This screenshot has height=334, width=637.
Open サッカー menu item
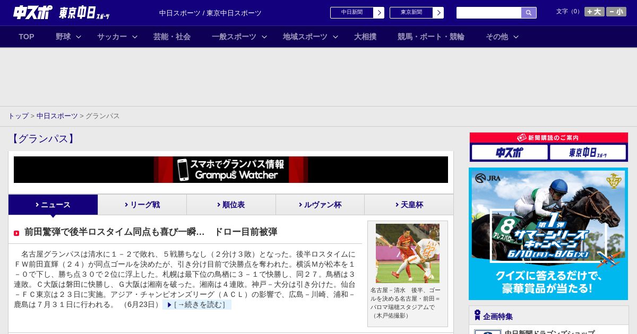[x=112, y=37]
